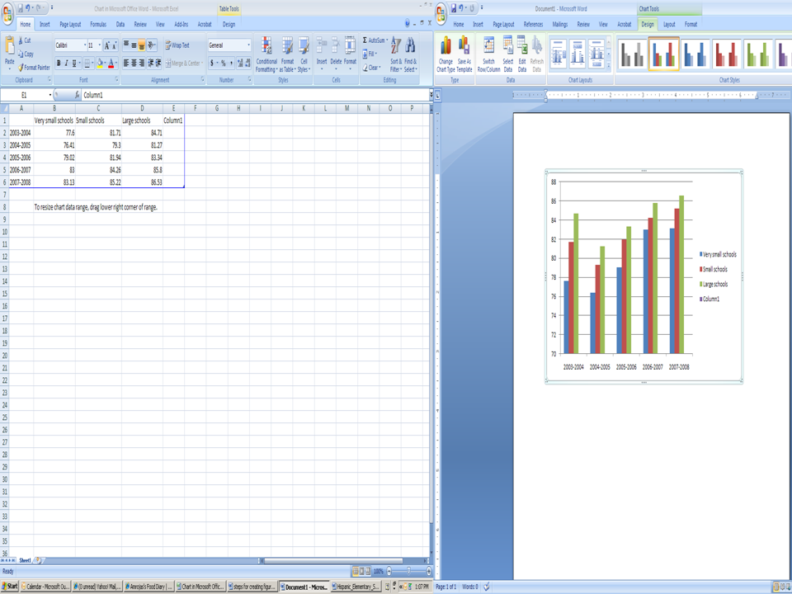Expand the Format as Table menu
This screenshot has height=594, width=792.
click(287, 54)
